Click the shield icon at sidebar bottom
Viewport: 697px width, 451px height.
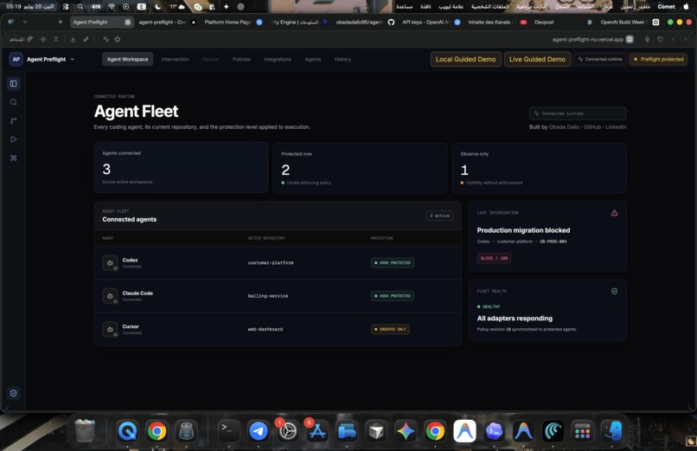(13, 393)
